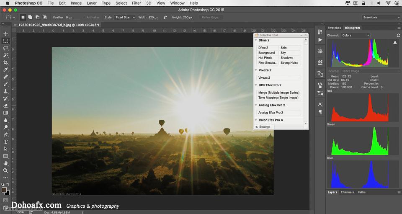402x214 pixels.
Task: Select the Blur tool
Action: point(5,120)
